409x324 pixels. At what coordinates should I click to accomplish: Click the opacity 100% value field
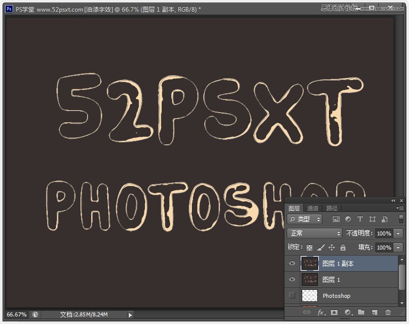tap(384, 233)
